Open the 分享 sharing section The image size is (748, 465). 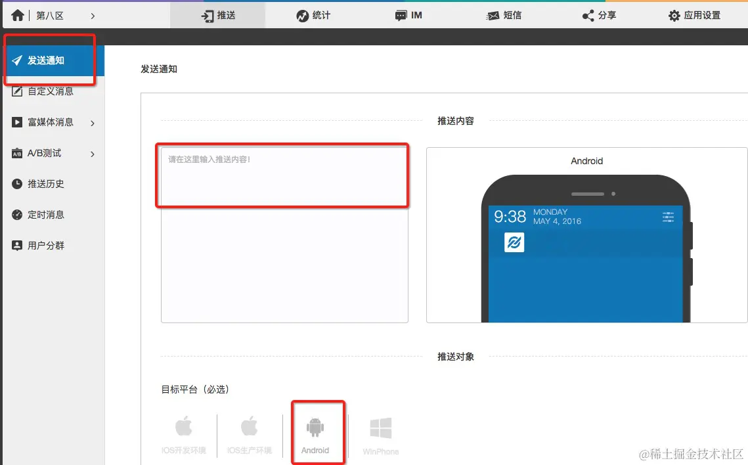pyautogui.click(x=598, y=15)
